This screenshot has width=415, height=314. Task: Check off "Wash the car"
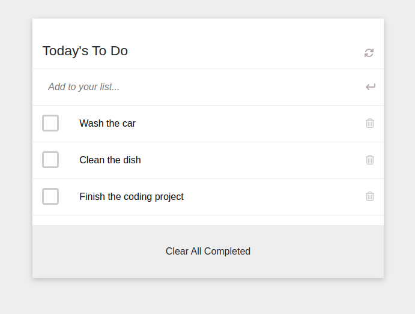tap(50, 123)
